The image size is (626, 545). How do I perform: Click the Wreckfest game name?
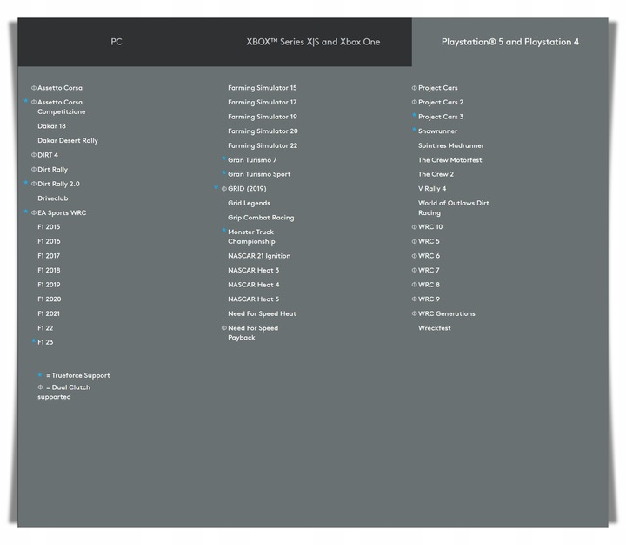click(434, 328)
